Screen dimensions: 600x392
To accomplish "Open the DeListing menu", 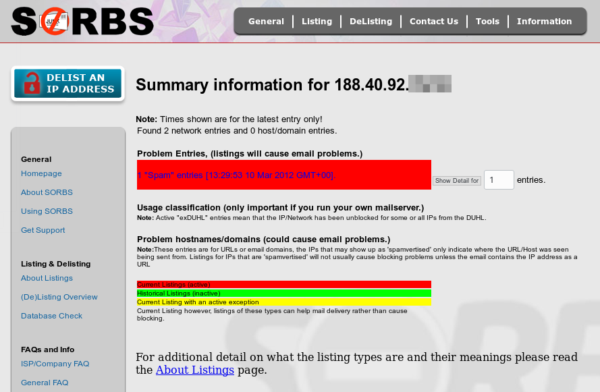I will coord(371,22).
